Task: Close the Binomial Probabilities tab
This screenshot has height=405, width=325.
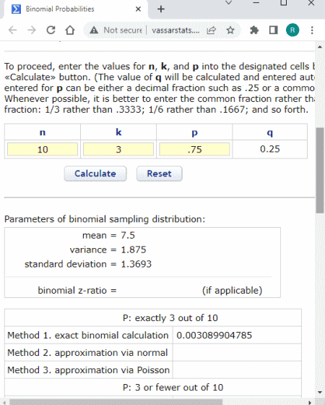Action: click(138, 9)
